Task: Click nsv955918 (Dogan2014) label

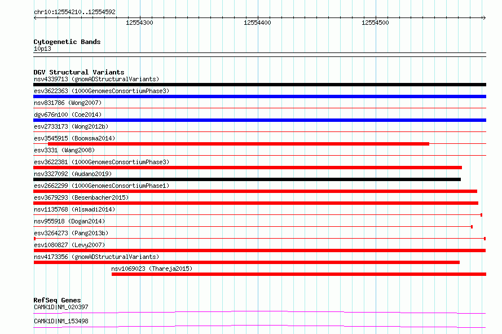Action: click(x=69, y=221)
